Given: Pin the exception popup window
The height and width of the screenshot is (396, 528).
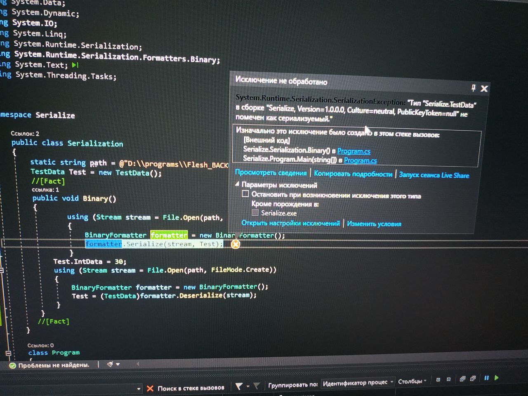Looking at the screenshot, I should point(474,88).
